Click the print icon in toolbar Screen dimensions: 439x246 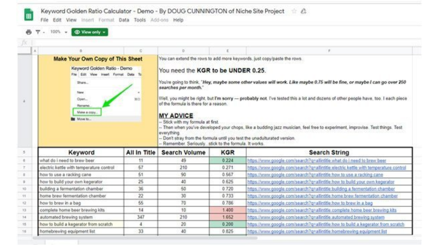click(29, 32)
